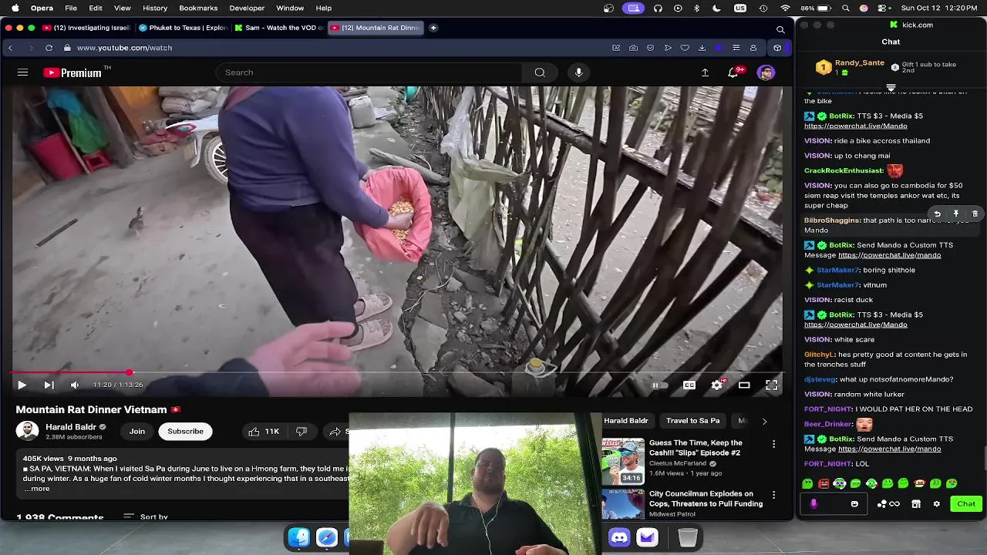The height and width of the screenshot is (555, 987).
Task: Go to YouTube Premium home logo
Action: pos(72,72)
